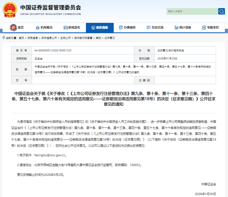Click the 其他 breadcrumb link
The height and width of the screenshot is (197, 228).
pyautogui.click(x=98, y=38)
